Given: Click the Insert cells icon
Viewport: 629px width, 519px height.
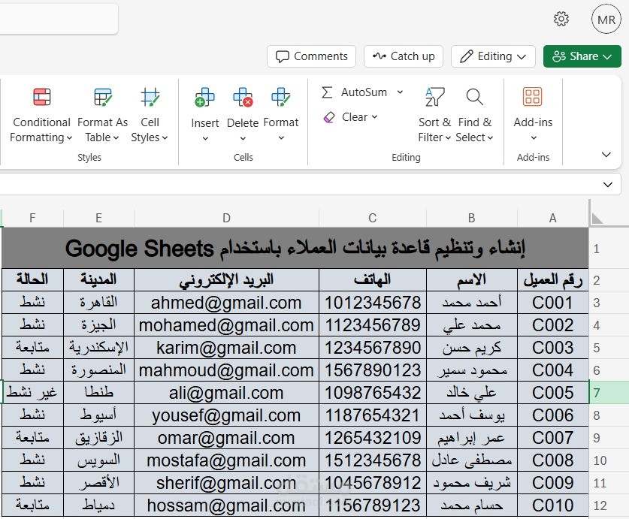Looking at the screenshot, I should point(204,98).
